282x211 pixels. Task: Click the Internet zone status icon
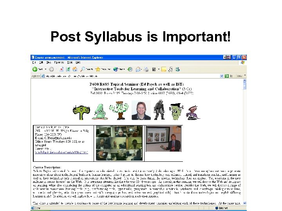217,208
